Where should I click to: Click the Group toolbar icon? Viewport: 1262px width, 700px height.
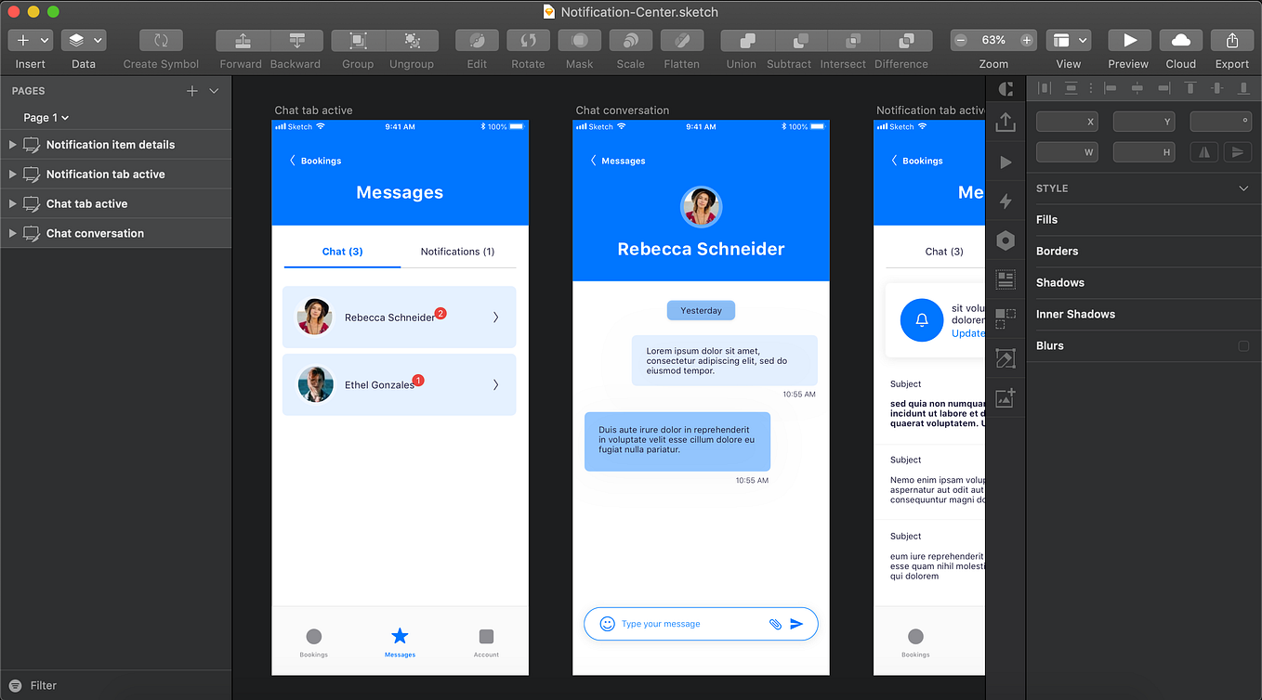tap(358, 40)
